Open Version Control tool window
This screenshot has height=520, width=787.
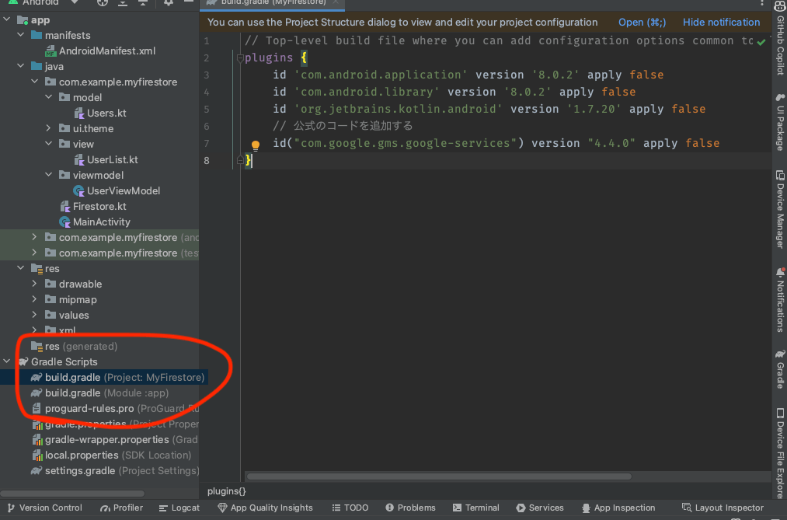tap(45, 508)
